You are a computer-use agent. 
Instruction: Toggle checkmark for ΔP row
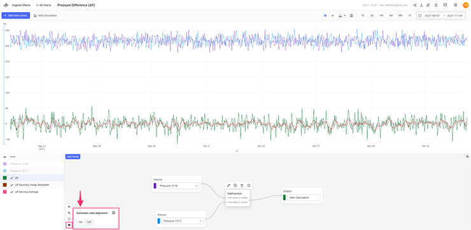[11, 178]
